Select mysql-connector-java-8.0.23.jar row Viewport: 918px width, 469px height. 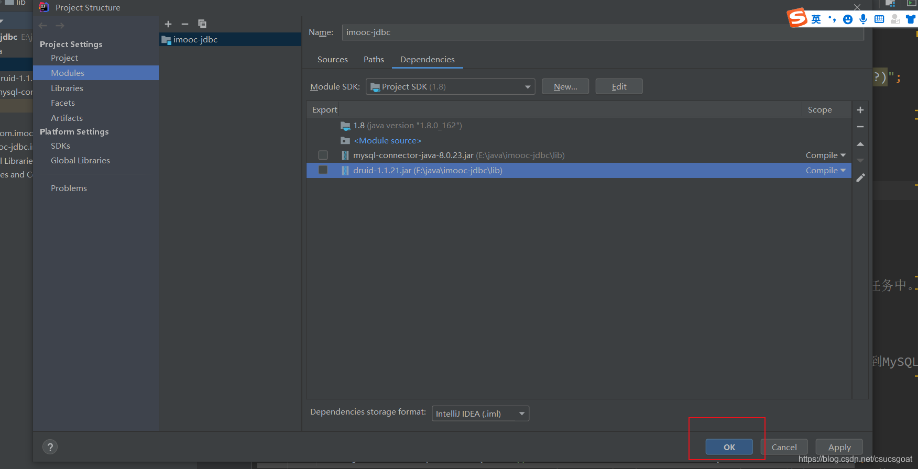pyautogui.click(x=578, y=155)
